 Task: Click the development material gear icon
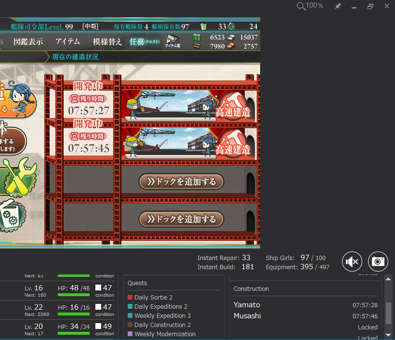[x=232, y=26]
